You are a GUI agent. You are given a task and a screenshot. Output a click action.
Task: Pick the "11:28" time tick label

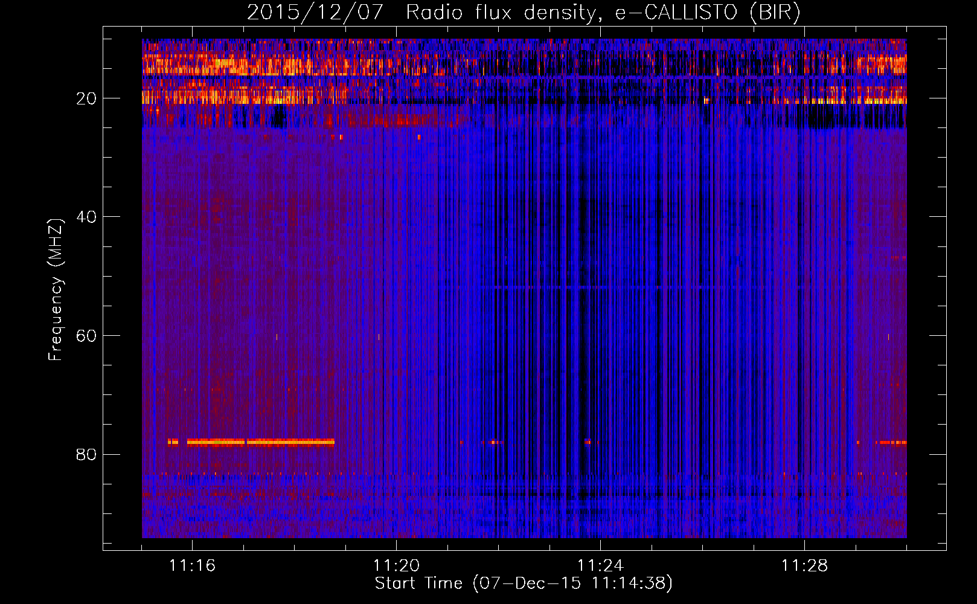point(805,565)
